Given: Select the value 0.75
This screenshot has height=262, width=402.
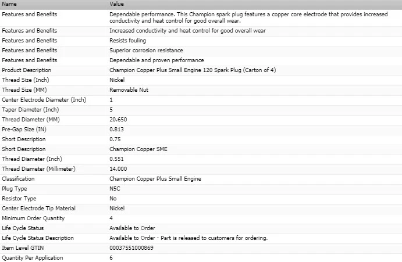Looking at the screenshot, I should [x=115, y=139].
